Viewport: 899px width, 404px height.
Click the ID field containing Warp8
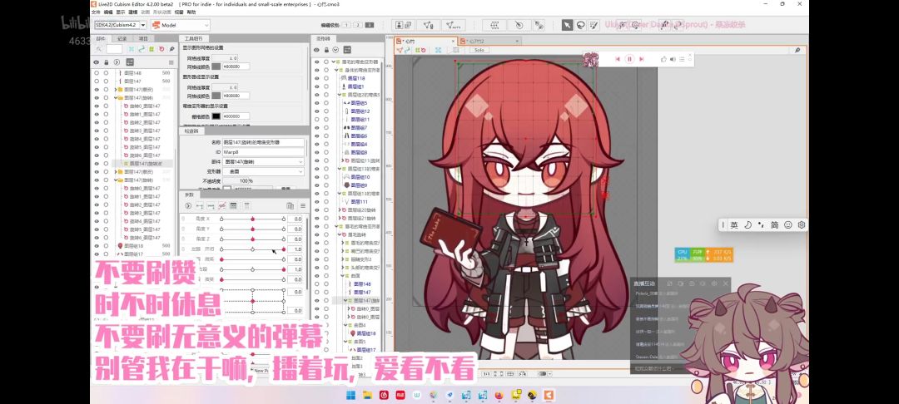point(264,152)
